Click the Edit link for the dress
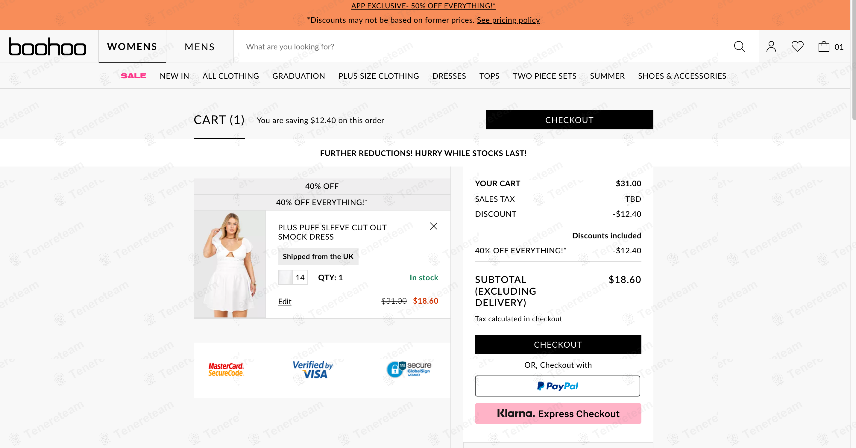The image size is (856, 448). pyautogui.click(x=284, y=301)
